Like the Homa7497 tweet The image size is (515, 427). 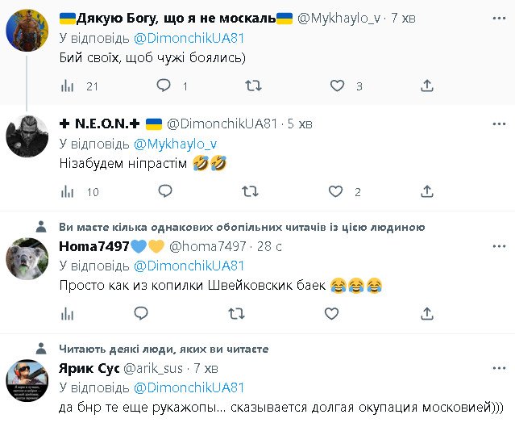point(331,312)
